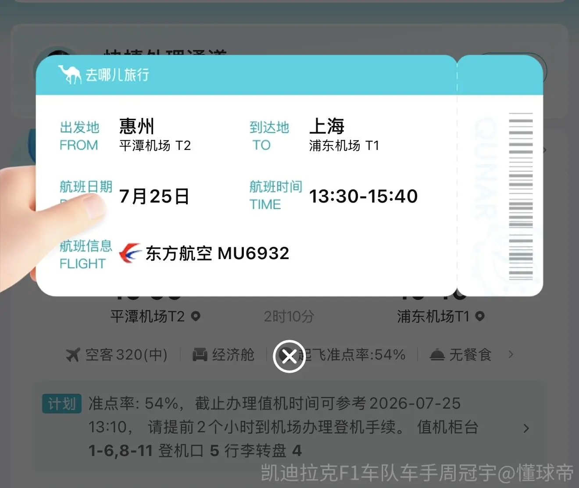Select departure city 惠州
The image size is (579, 488).
pyautogui.click(x=137, y=126)
